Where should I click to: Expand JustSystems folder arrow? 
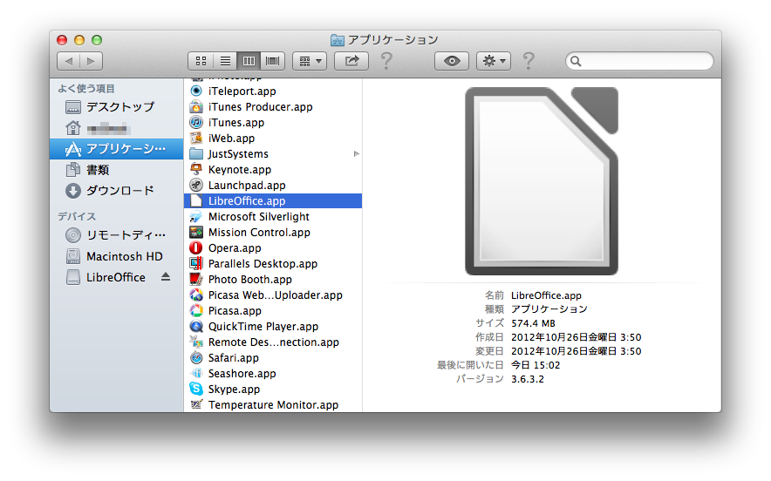(357, 153)
